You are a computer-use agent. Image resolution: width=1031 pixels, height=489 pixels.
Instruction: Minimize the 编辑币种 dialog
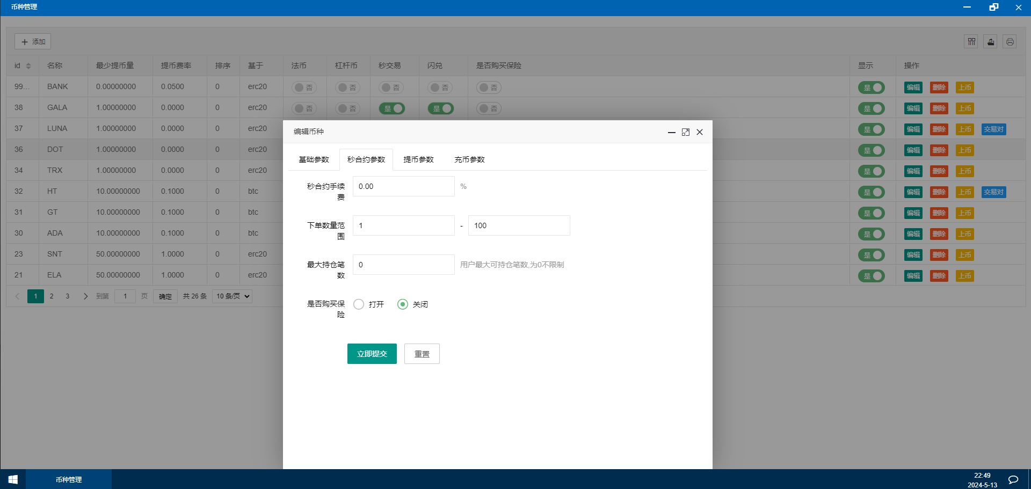pyautogui.click(x=671, y=132)
